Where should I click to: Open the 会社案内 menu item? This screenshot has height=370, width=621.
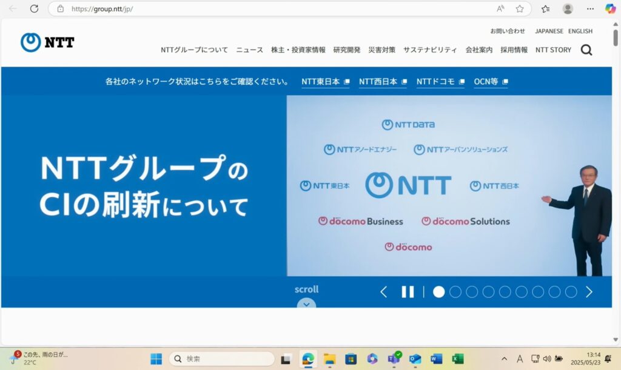479,50
